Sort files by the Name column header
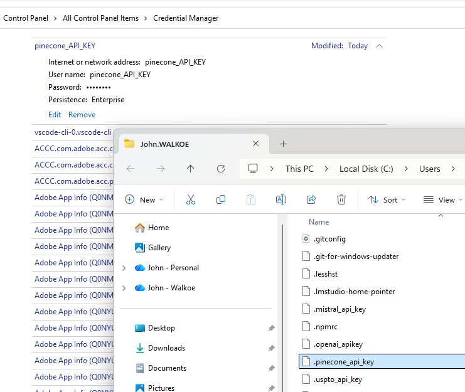 pyautogui.click(x=319, y=222)
